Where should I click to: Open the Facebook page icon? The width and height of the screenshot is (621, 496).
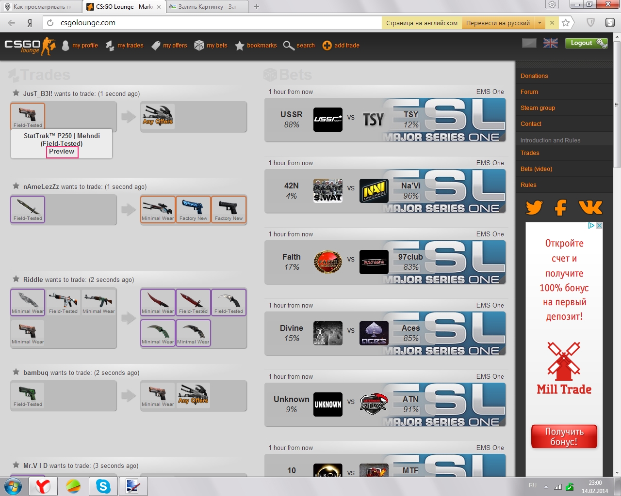(x=560, y=207)
